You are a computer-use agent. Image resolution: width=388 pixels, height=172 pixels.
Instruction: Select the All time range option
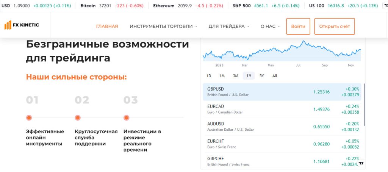coord(275,76)
